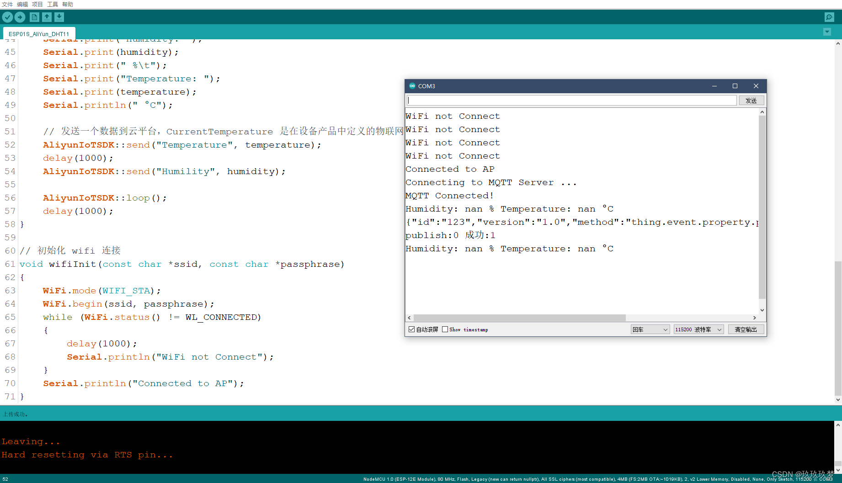The height and width of the screenshot is (483, 842).
Task: Click the COM3 window title text
Action: (x=426, y=86)
